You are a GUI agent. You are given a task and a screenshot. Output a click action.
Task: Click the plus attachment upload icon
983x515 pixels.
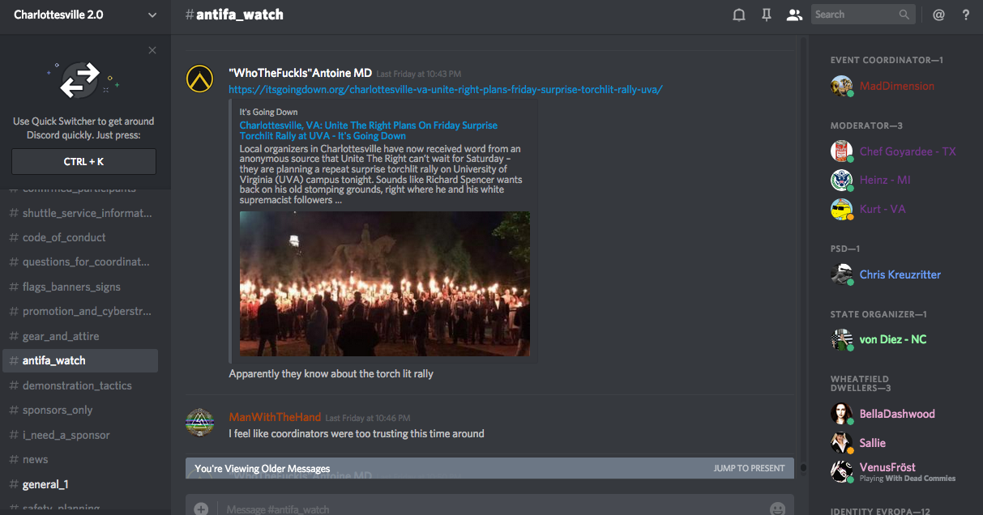[x=201, y=509]
